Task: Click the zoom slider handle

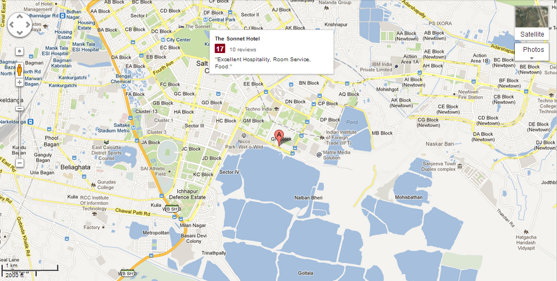Action: tap(20, 109)
